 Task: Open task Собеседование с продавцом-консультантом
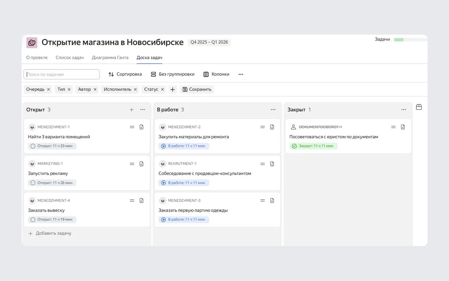[x=205, y=173]
